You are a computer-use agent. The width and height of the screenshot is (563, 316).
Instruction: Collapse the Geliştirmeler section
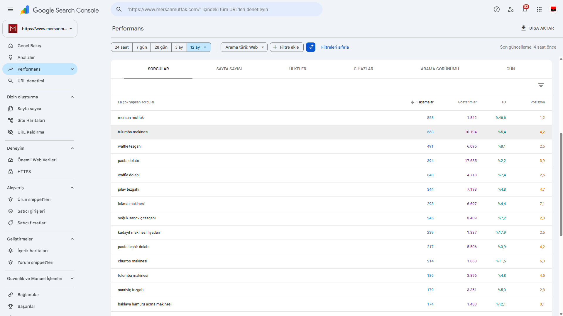pyautogui.click(x=72, y=239)
